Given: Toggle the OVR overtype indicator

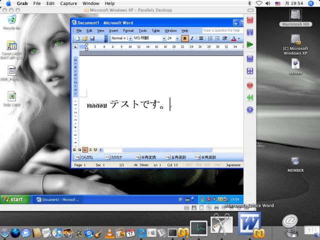Looking at the screenshot, I should pyautogui.click(x=217, y=165).
